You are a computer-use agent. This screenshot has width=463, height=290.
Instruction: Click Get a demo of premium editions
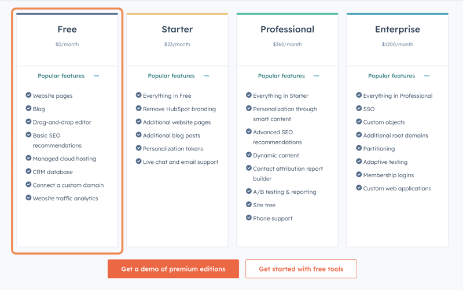click(173, 269)
